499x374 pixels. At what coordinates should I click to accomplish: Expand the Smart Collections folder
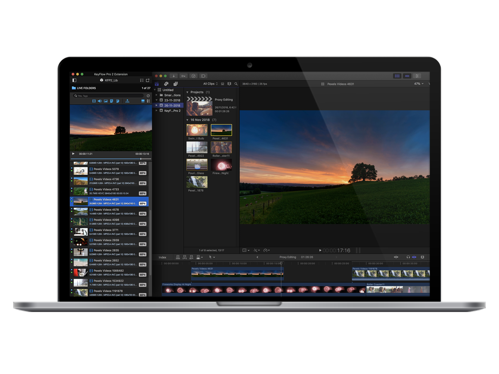pyautogui.click(x=157, y=95)
